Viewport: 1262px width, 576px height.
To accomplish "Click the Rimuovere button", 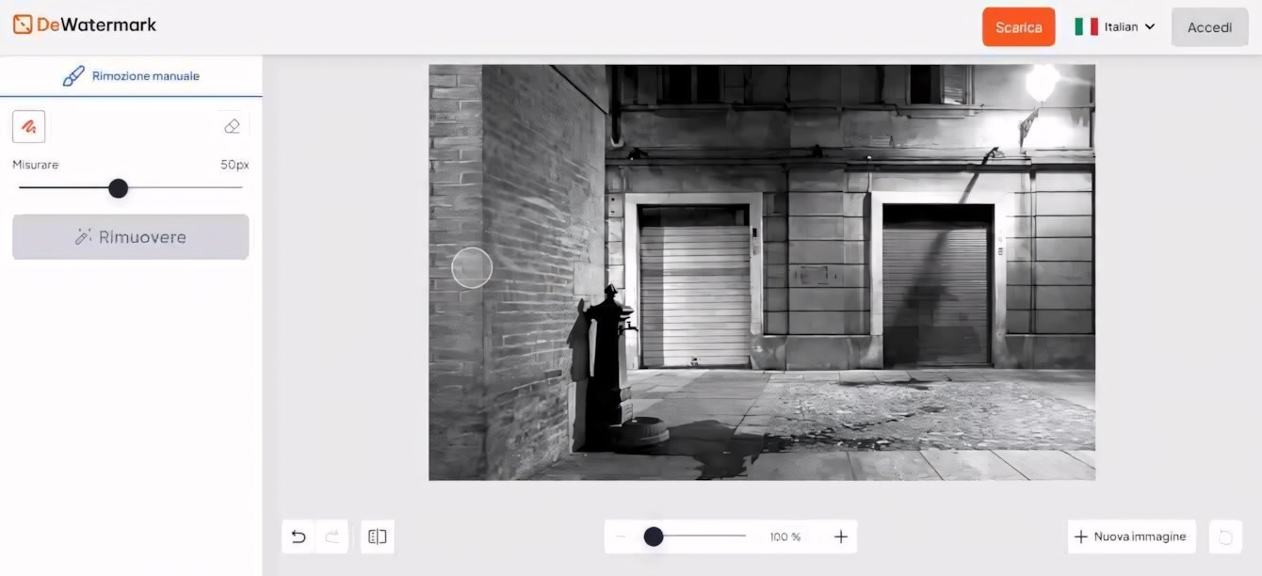I will 131,237.
